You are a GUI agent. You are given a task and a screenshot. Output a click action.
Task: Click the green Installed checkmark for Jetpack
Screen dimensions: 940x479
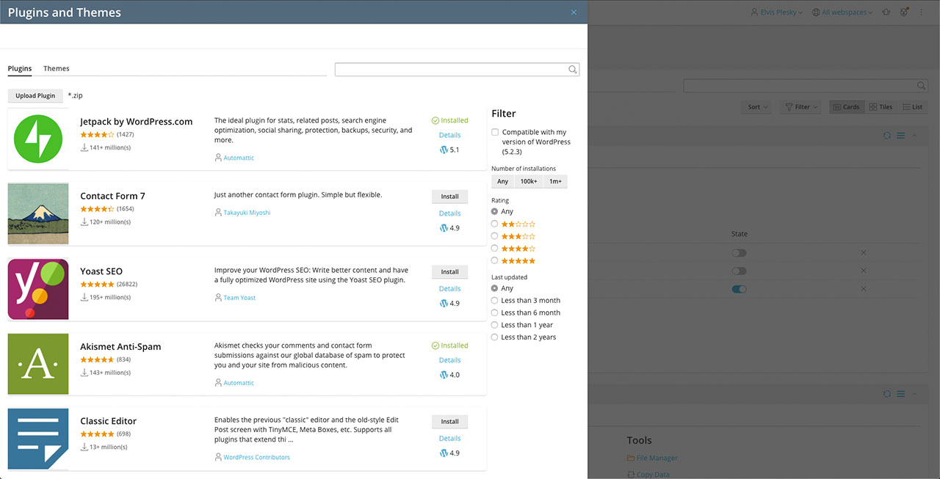(x=435, y=120)
